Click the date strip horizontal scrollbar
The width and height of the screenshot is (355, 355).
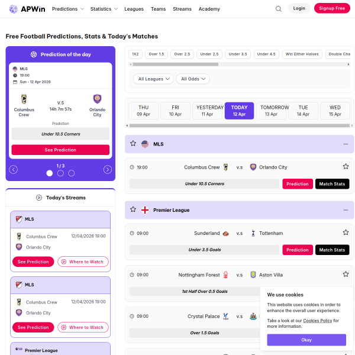click(x=240, y=125)
